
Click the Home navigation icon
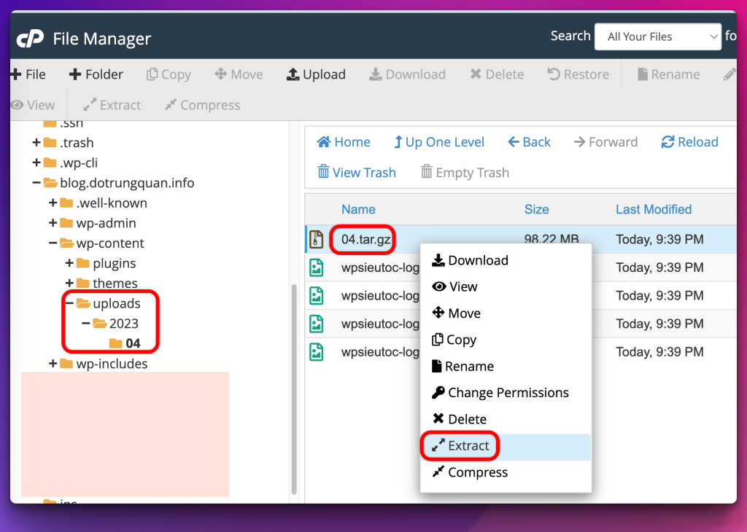343,141
